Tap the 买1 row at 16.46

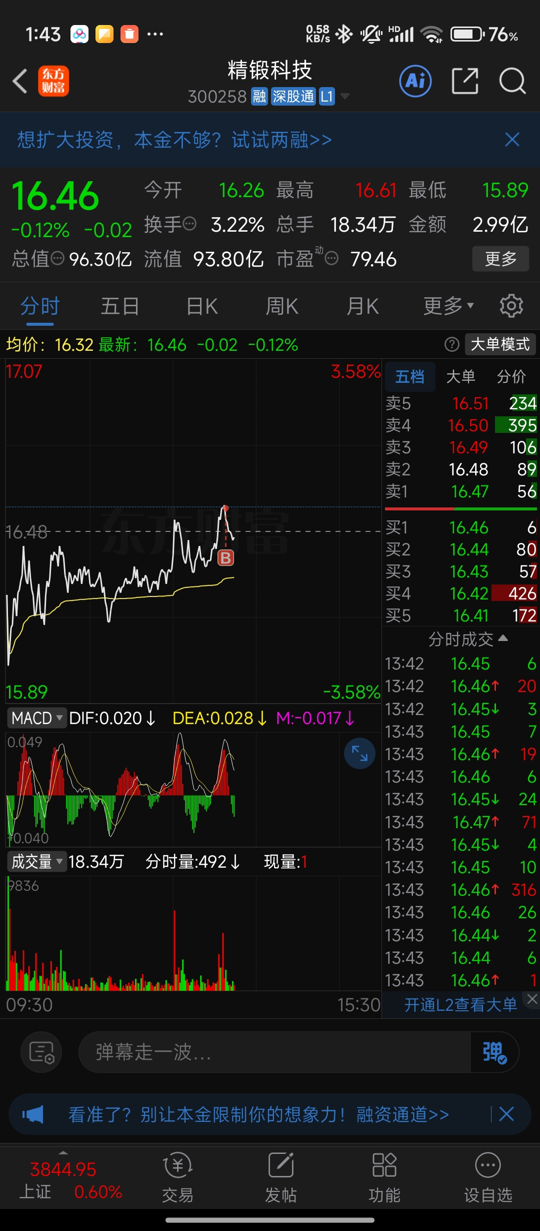coord(461,527)
